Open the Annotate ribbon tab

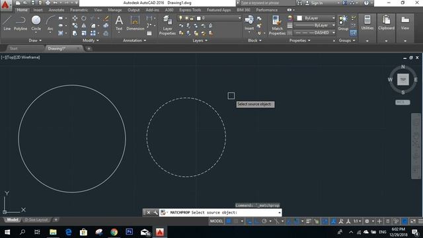56,10
